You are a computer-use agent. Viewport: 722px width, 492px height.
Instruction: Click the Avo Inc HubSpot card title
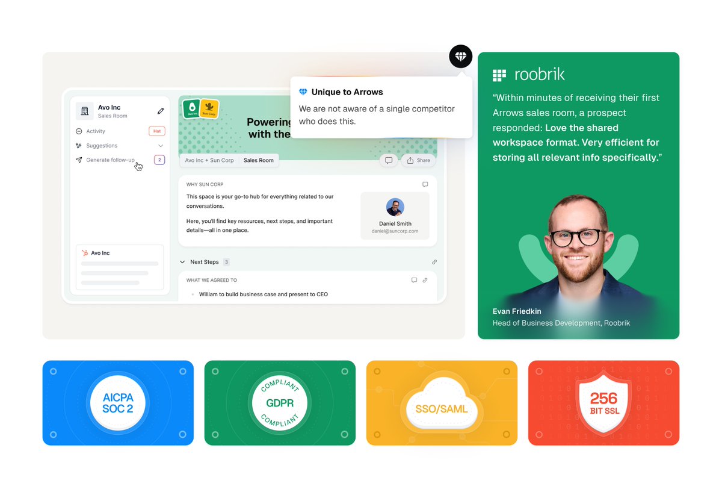coord(100,253)
